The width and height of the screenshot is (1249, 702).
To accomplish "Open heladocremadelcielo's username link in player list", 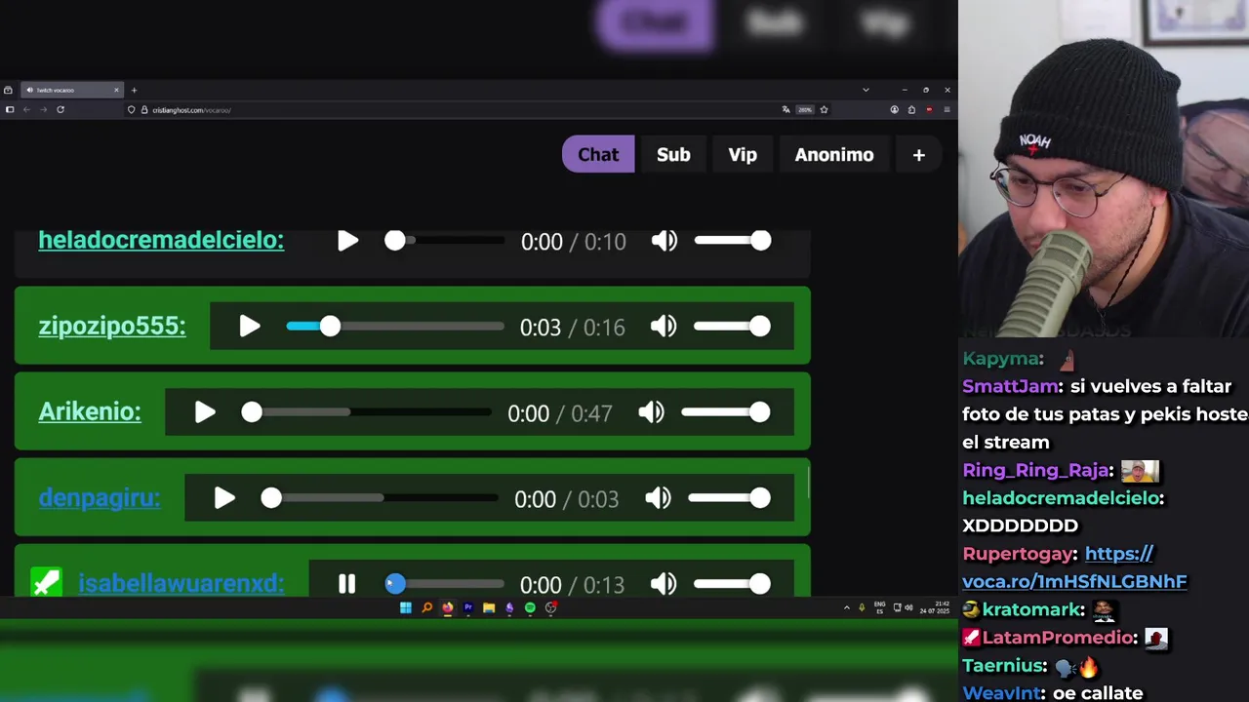I will 161,240.
